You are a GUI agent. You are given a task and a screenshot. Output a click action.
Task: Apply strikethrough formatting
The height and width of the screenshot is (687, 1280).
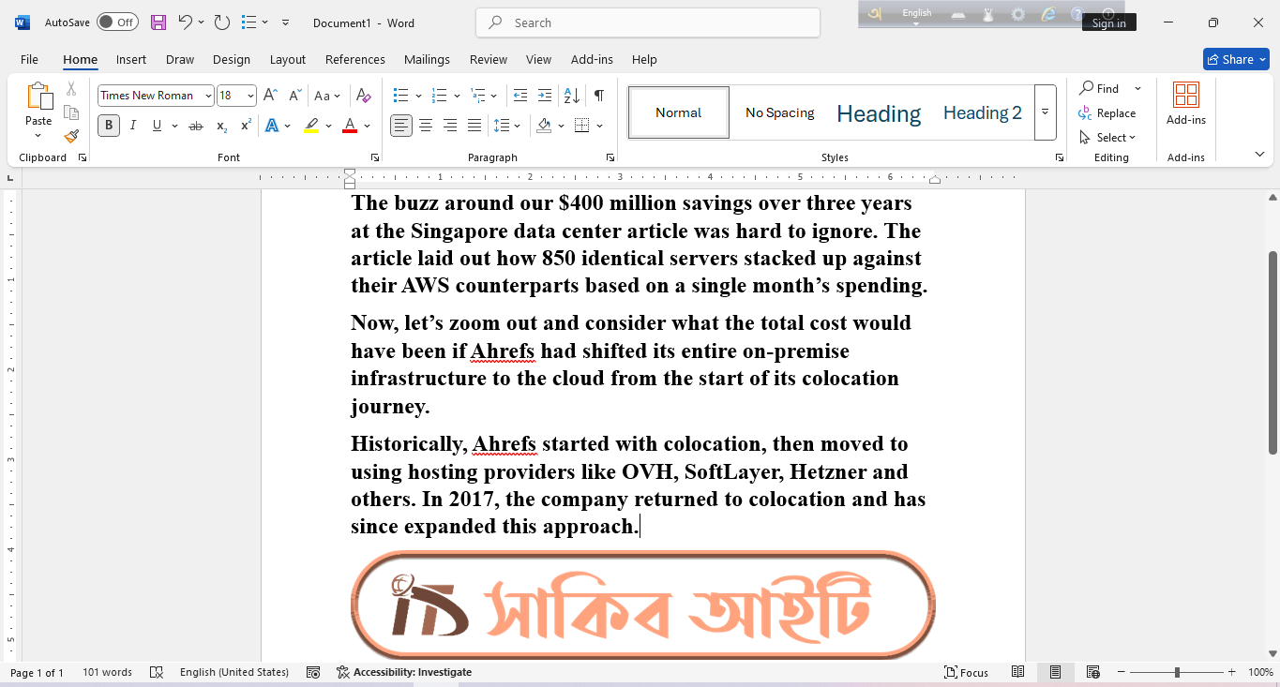[196, 125]
